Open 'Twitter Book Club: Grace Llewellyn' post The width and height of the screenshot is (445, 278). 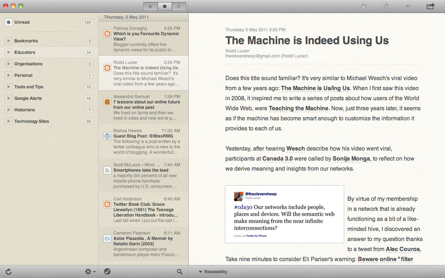(x=144, y=209)
